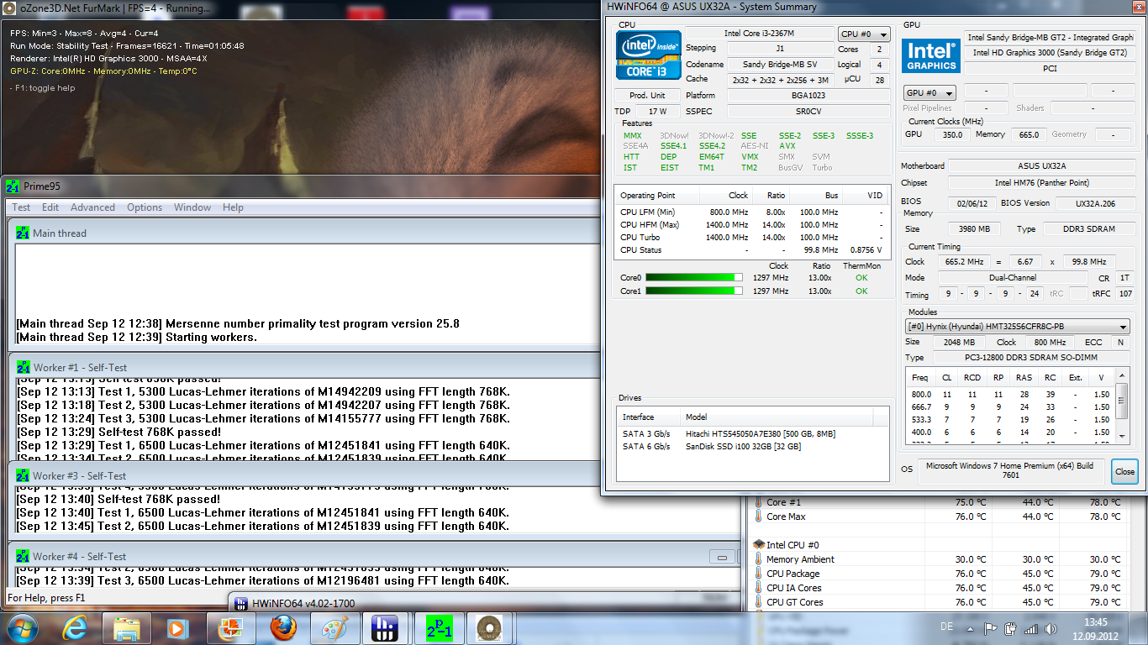
Task: Click the 'Sandy Bridge-MB SV' codename field
Action: point(779,64)
